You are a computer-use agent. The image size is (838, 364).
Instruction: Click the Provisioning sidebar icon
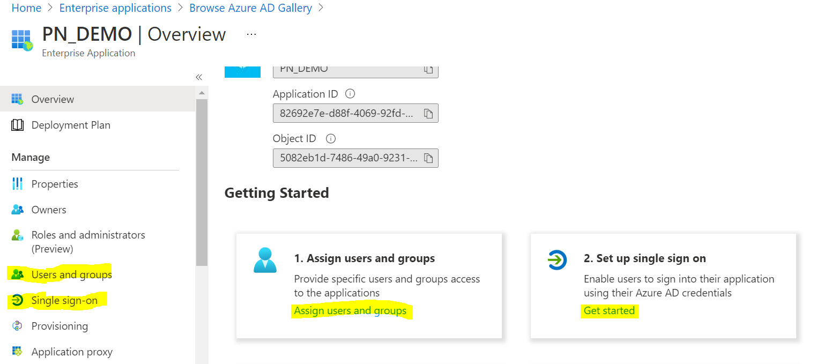click(17, 326)
